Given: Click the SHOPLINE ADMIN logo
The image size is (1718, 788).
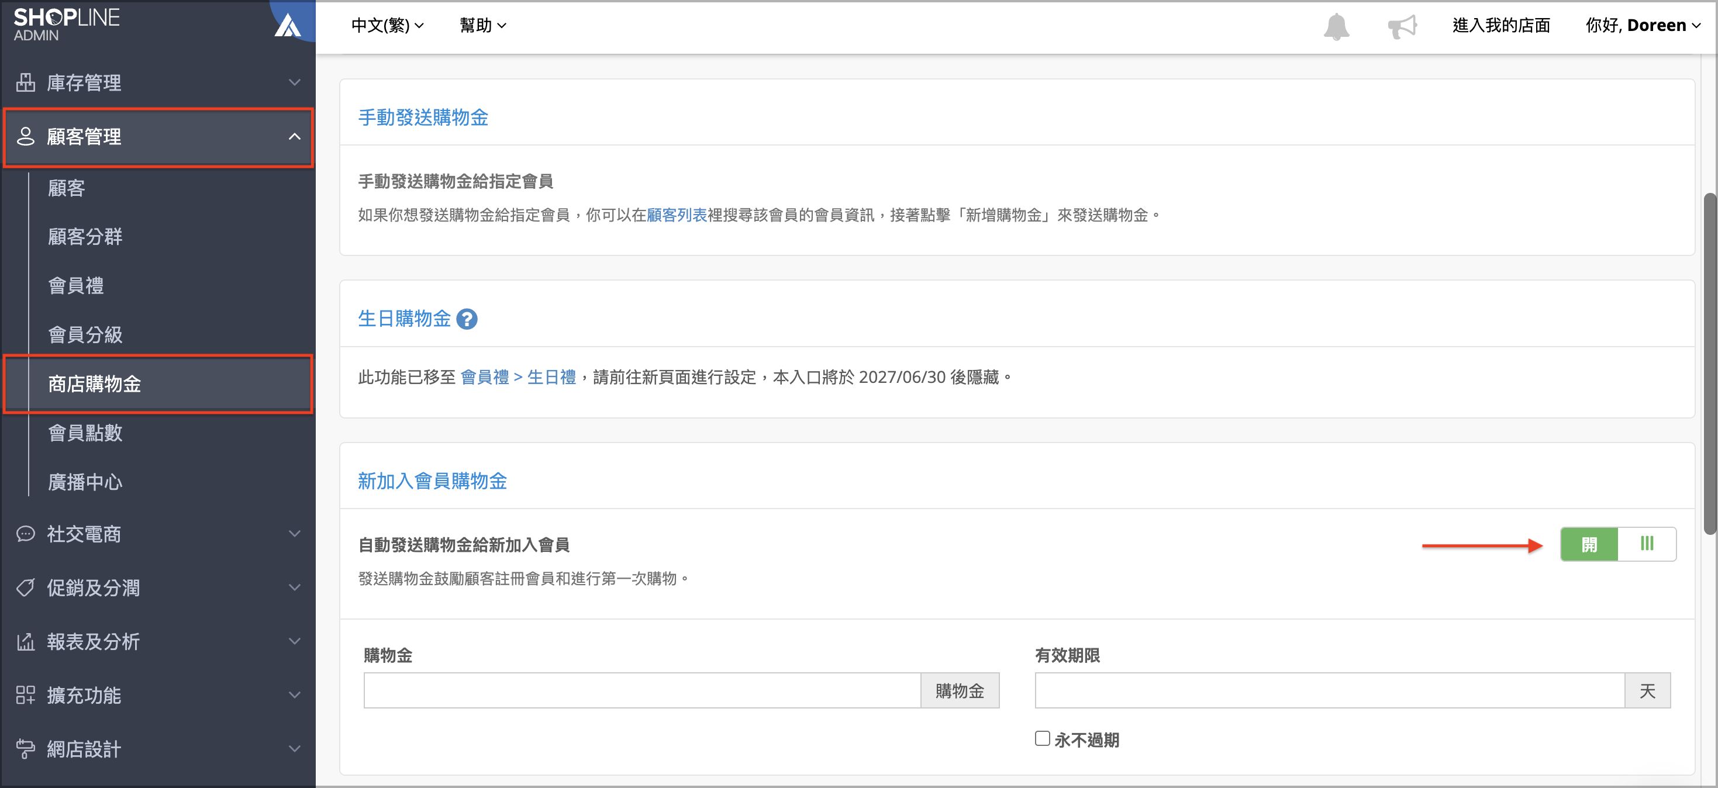Looking at the screenshot, I should [x=66, y=24].
